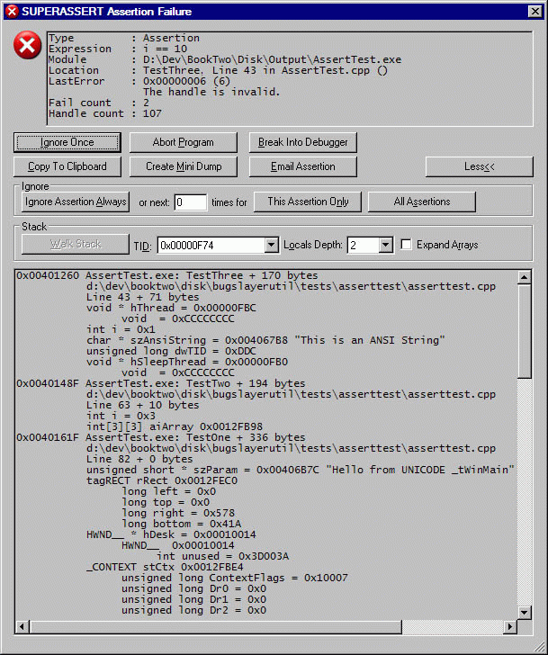Click Ignore Once button
Screen dimensions: 548x655
point(67,142)
